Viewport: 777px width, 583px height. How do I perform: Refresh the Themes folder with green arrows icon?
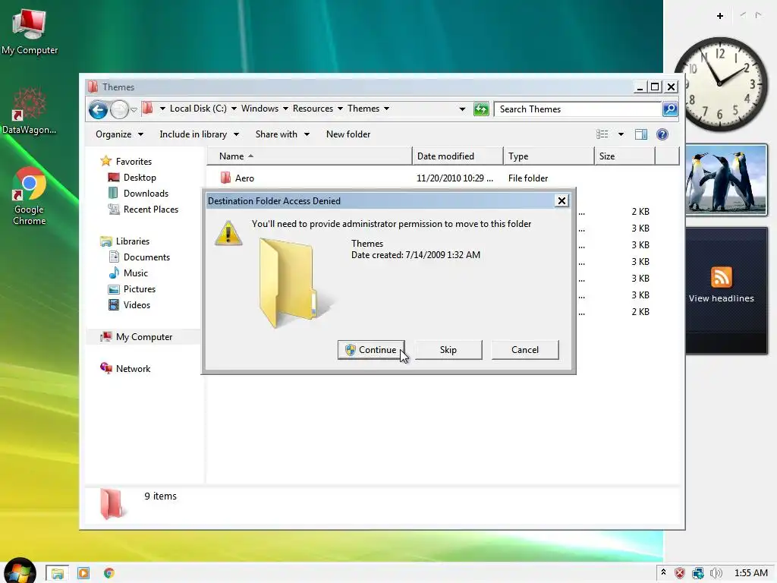(x=481, y=109)
